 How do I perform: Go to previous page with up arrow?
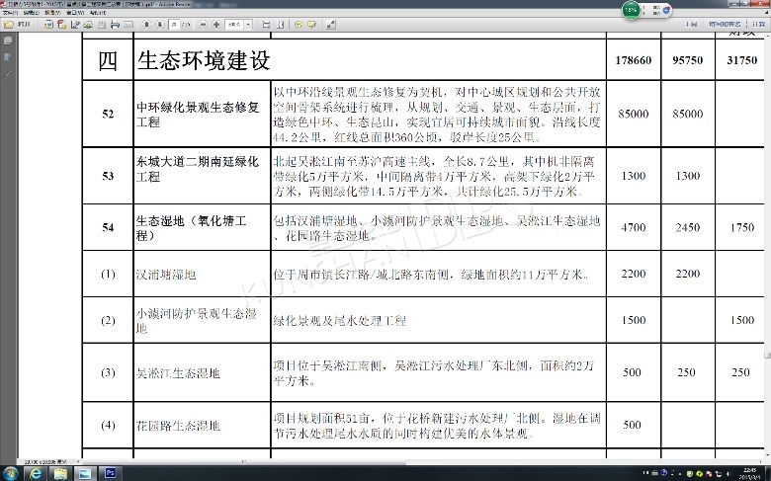click(146, 24)
